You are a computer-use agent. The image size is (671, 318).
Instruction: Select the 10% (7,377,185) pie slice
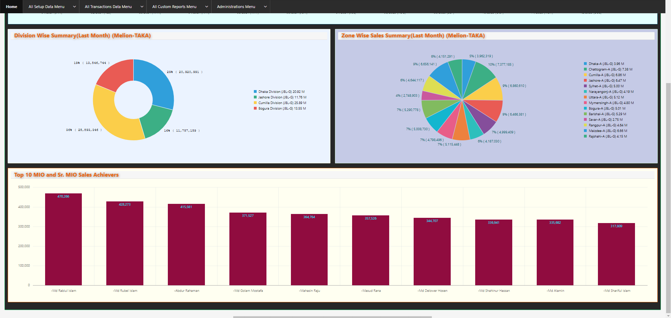point(480,77)
